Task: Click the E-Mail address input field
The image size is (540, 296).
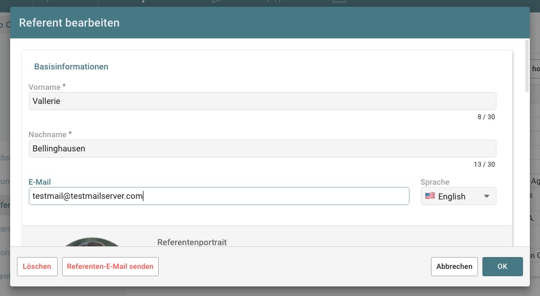Action: coord(219,196)
